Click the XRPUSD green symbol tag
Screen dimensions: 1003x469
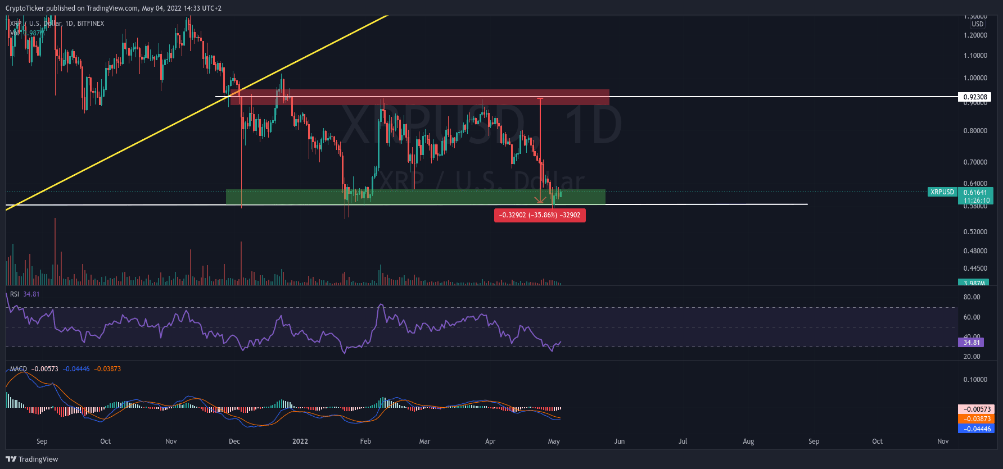pyautogui.click(x=942, y=192)
